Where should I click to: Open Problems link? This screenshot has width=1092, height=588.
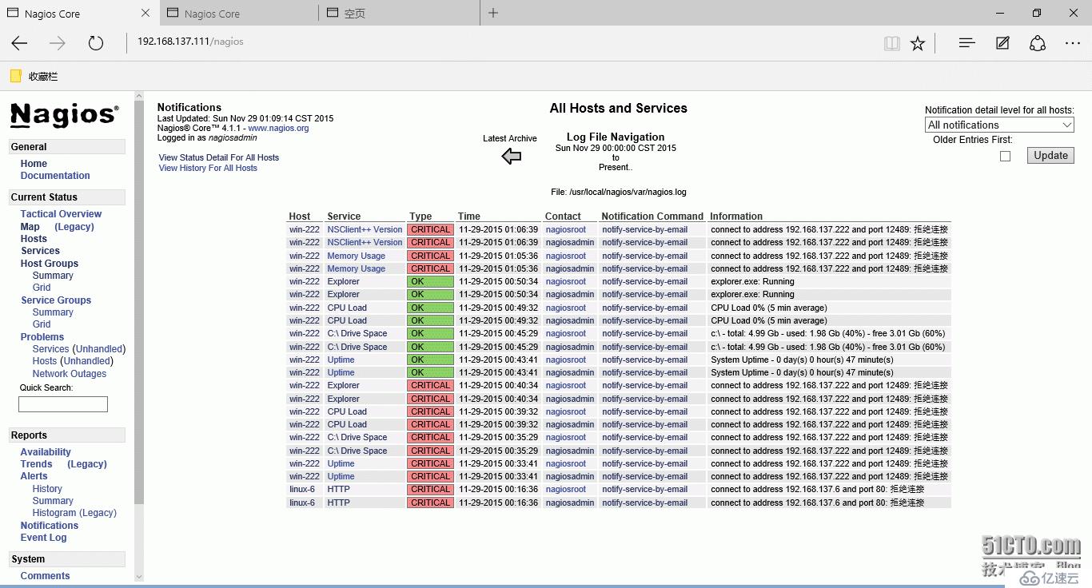[x=42, y=337]
